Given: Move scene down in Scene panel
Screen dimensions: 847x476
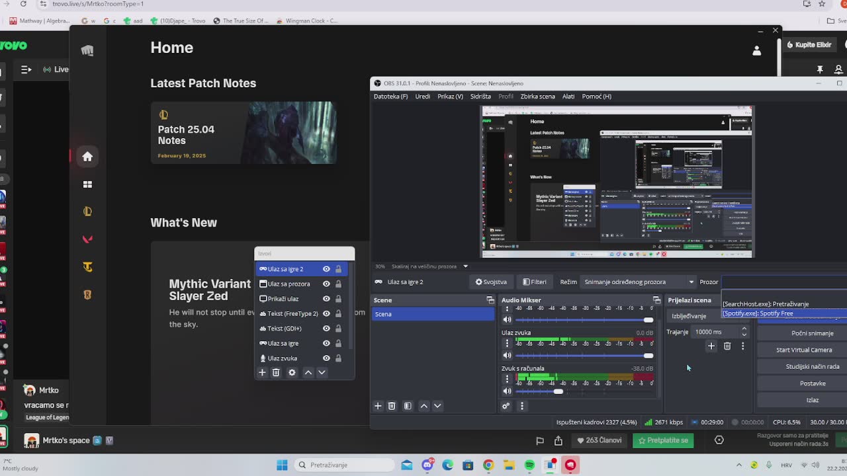Looking at the screenshot, I should click(437, 406).
